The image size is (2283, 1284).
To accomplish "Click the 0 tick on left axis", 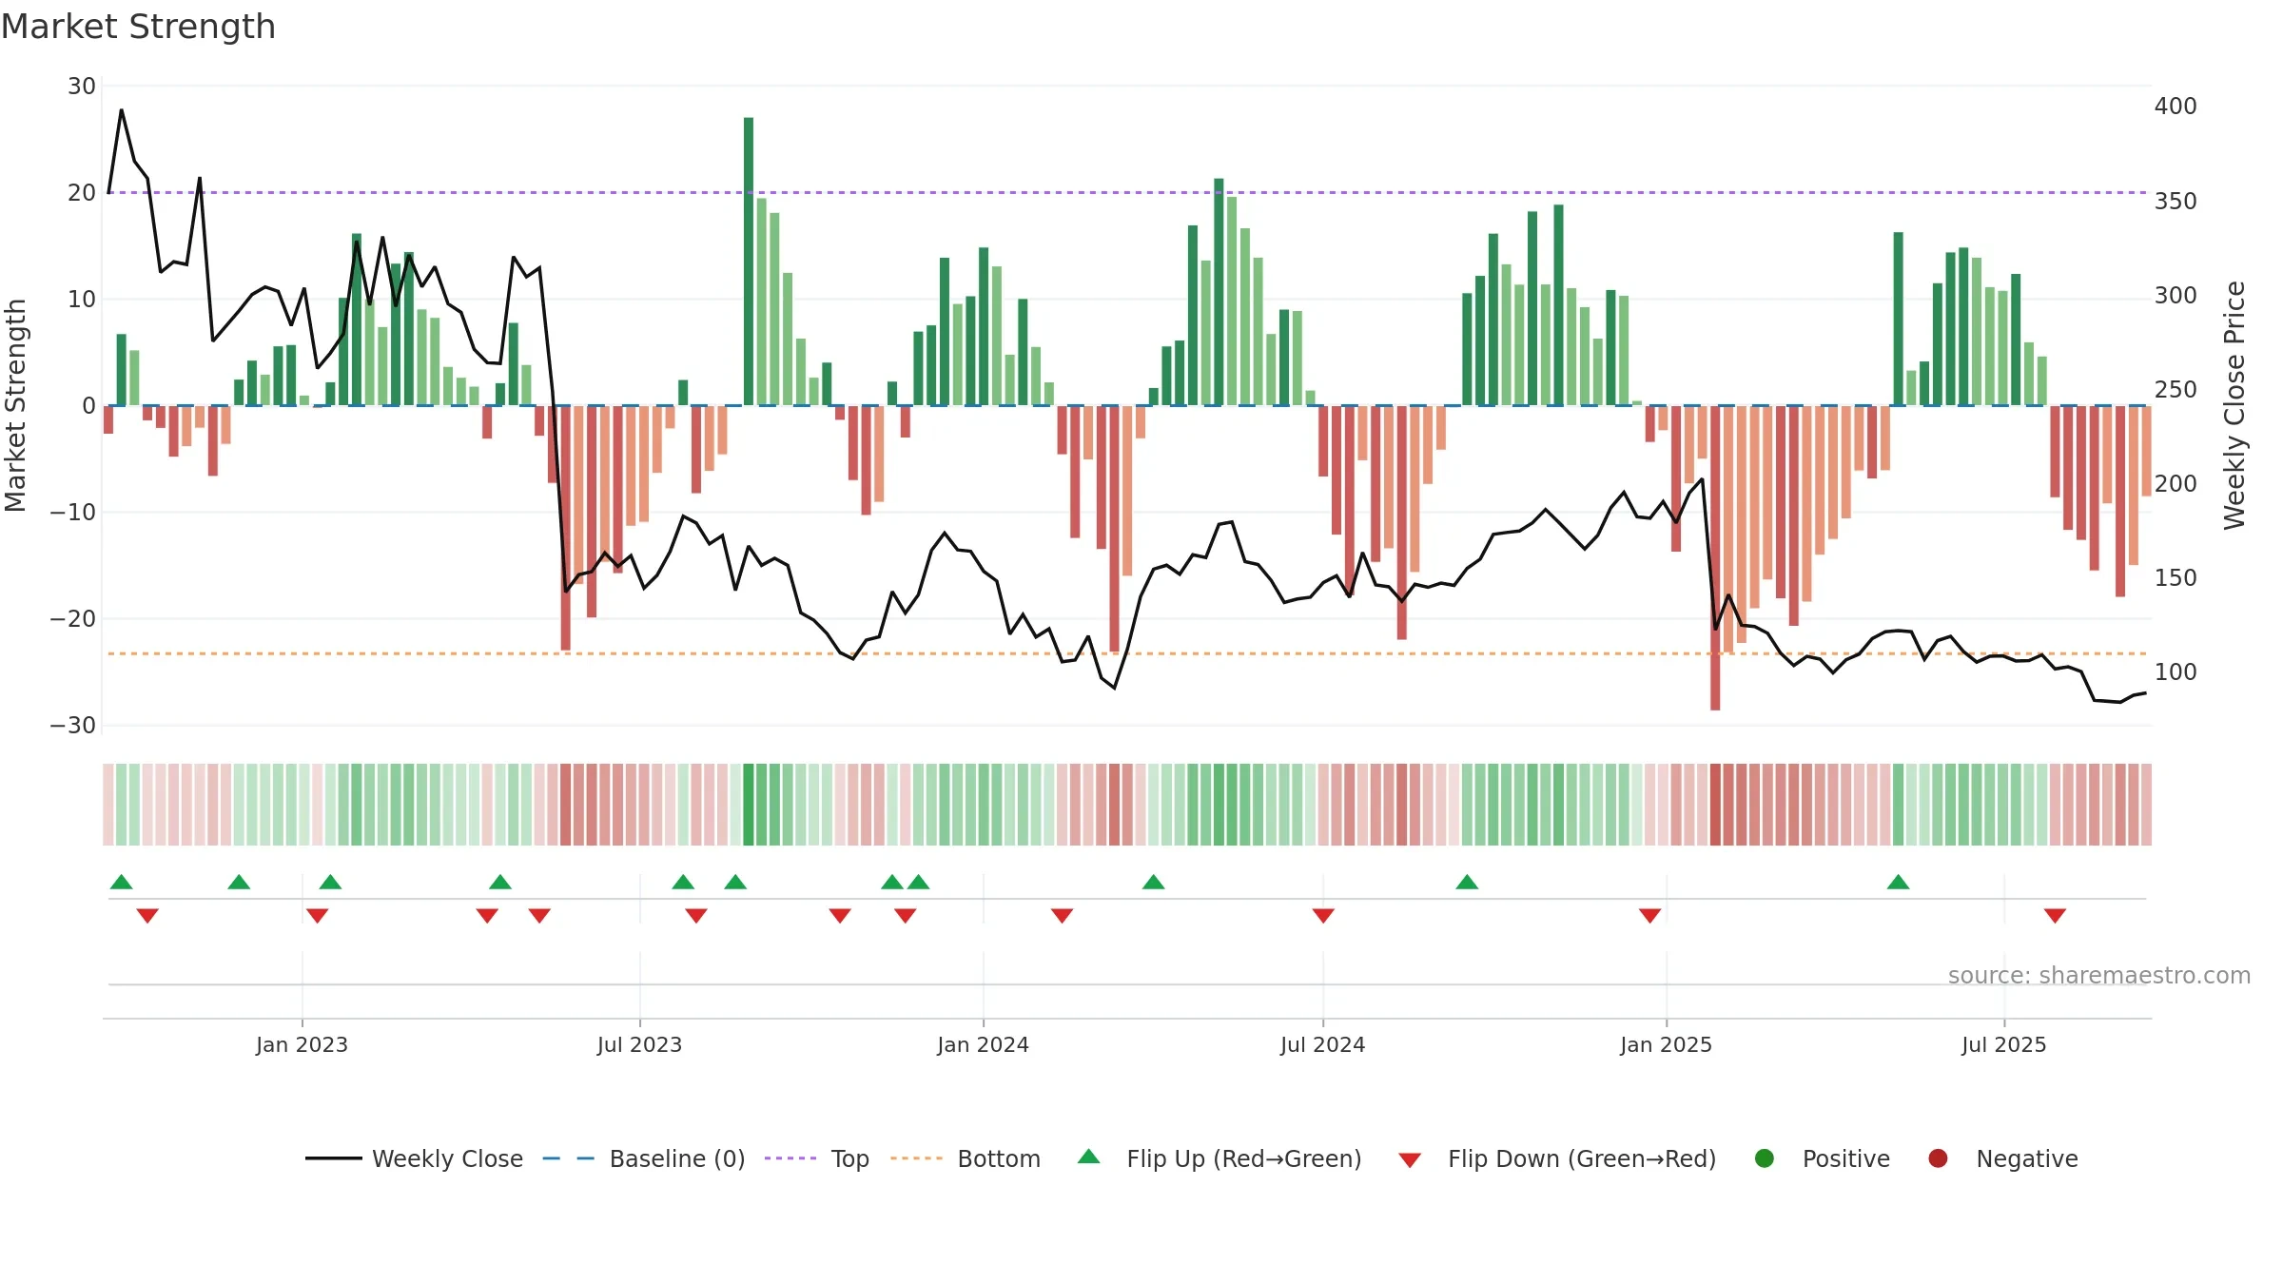I will pyautogui.click(x=88, y=406).
